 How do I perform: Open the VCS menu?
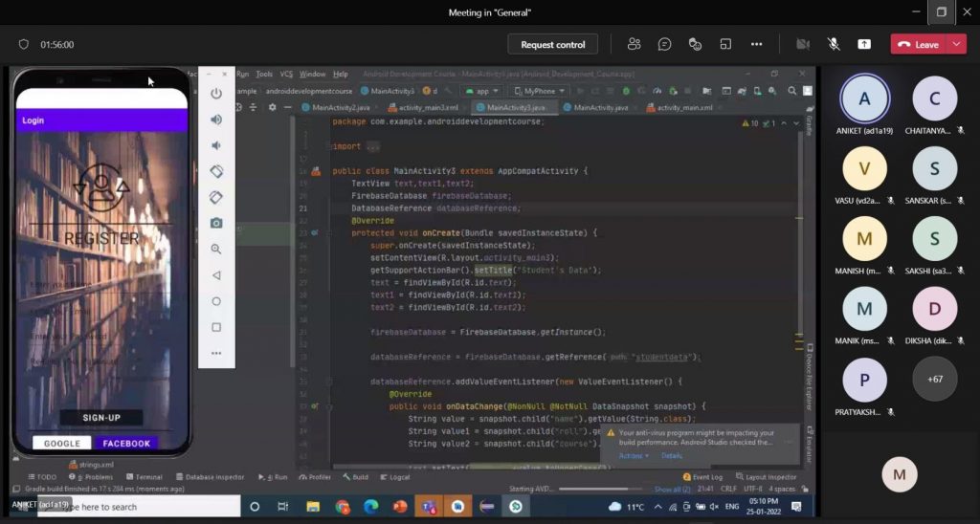pos(286,74)
